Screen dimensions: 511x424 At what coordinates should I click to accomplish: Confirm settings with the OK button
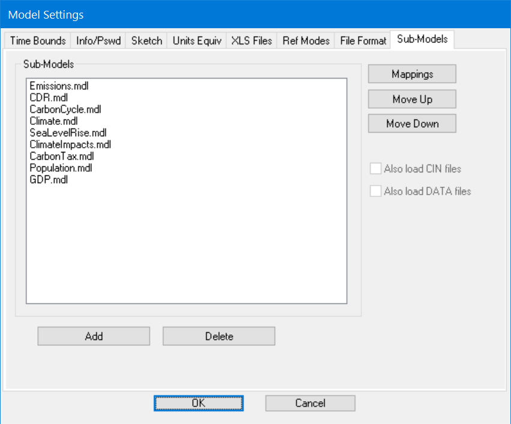click(x=198, y=403)
